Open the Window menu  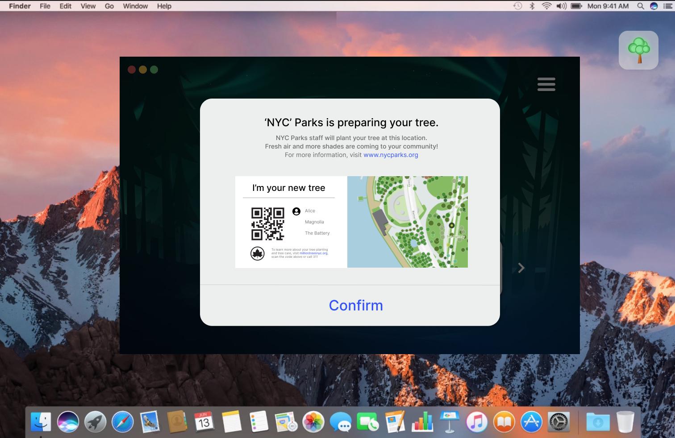coord(135,6)
